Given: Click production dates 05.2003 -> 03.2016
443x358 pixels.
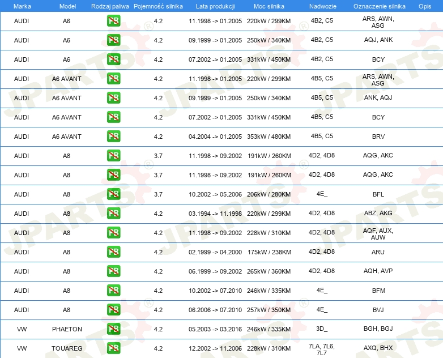Looking at the screenshot, I should [215, 329].
